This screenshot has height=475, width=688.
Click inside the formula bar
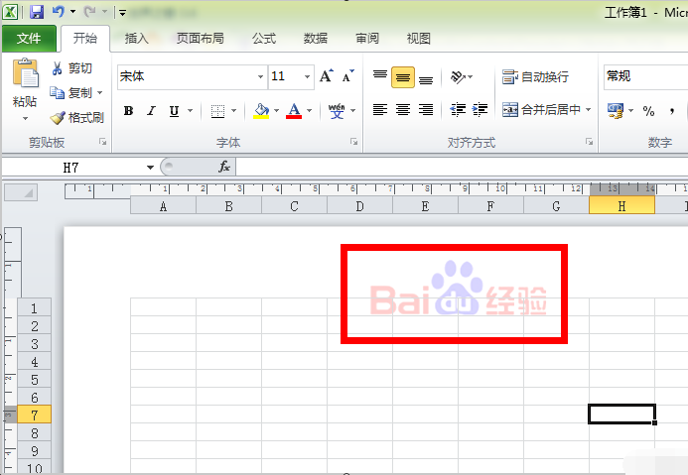[462, 168]
